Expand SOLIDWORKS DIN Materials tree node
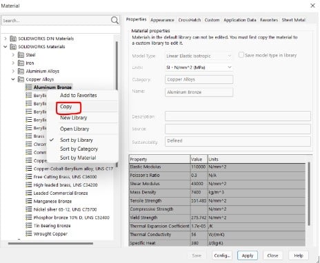 (6, 39)
